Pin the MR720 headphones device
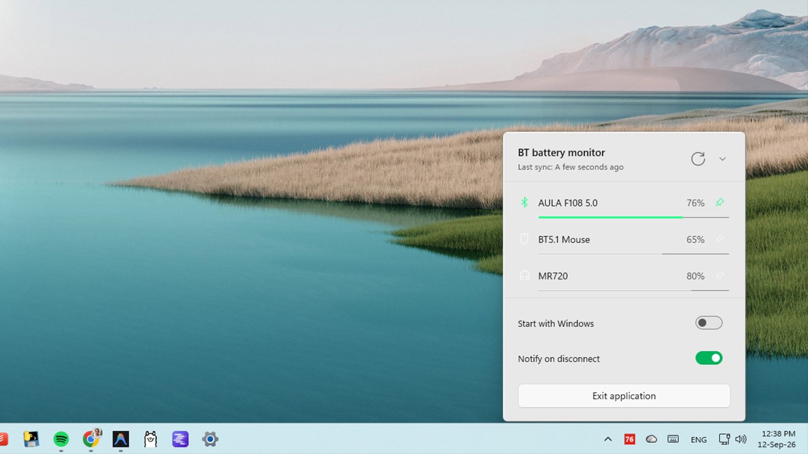This screenshot has height=454, width=808. [719, 276]
